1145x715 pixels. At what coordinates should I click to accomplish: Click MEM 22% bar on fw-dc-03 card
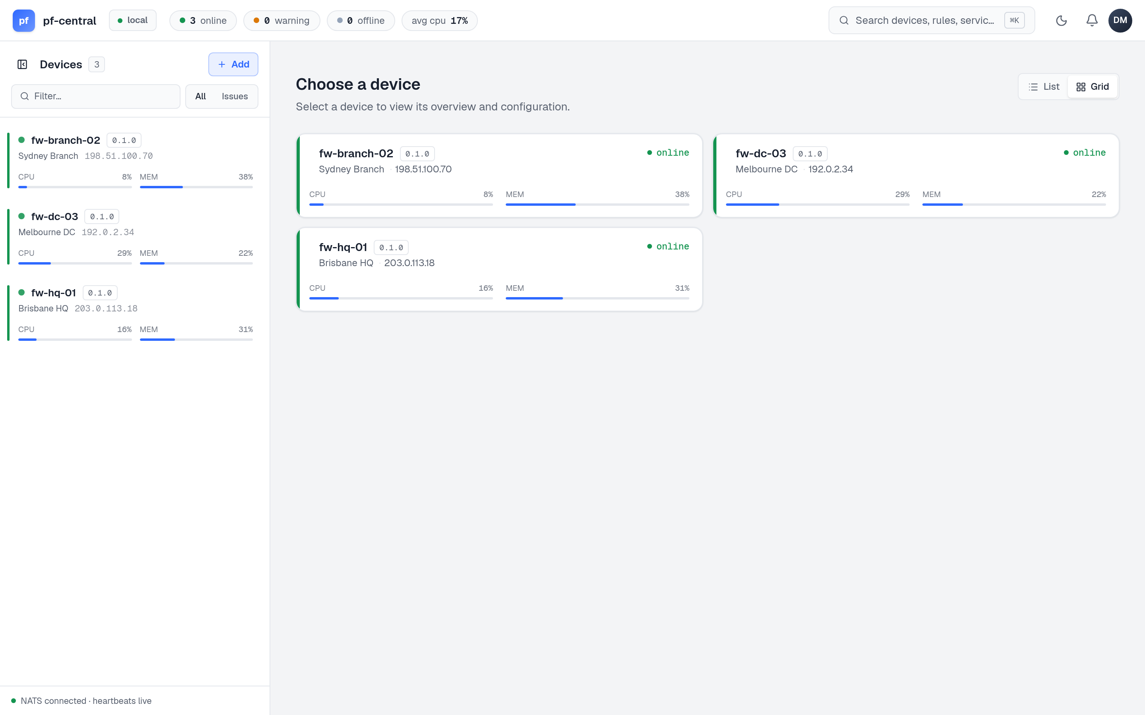pyautogui.click(x=1014, y=204)
